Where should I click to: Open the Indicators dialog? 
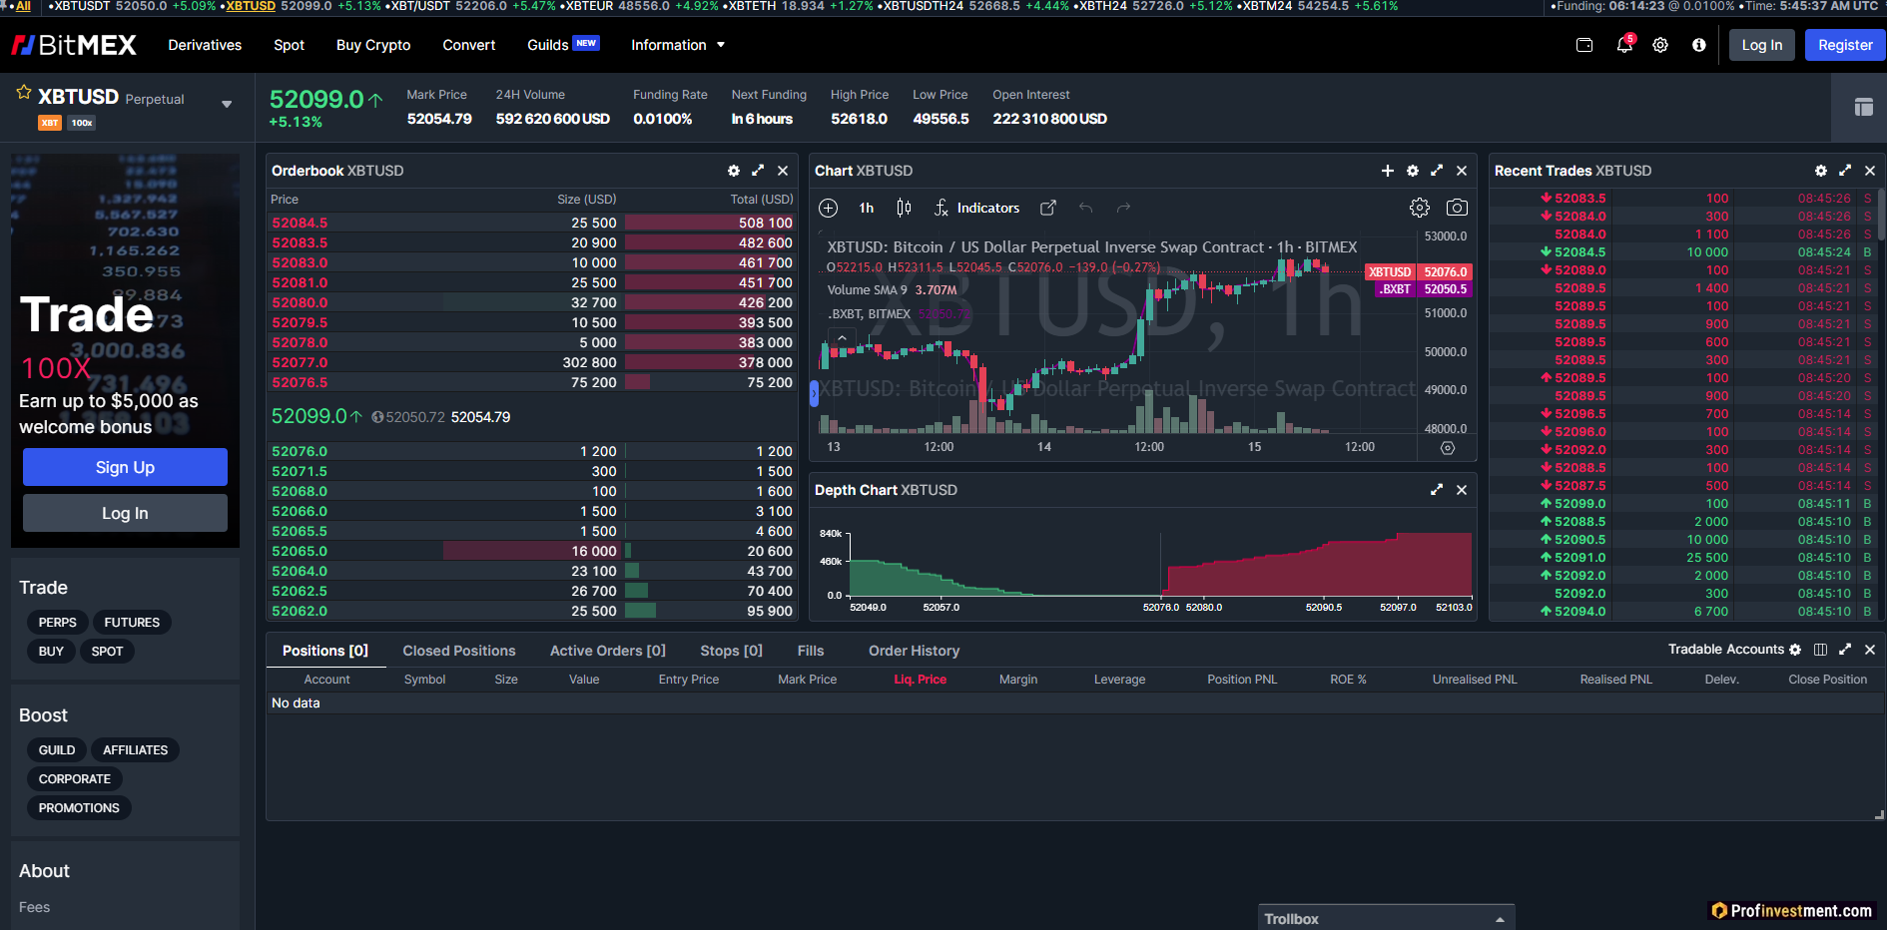point(976,208)
